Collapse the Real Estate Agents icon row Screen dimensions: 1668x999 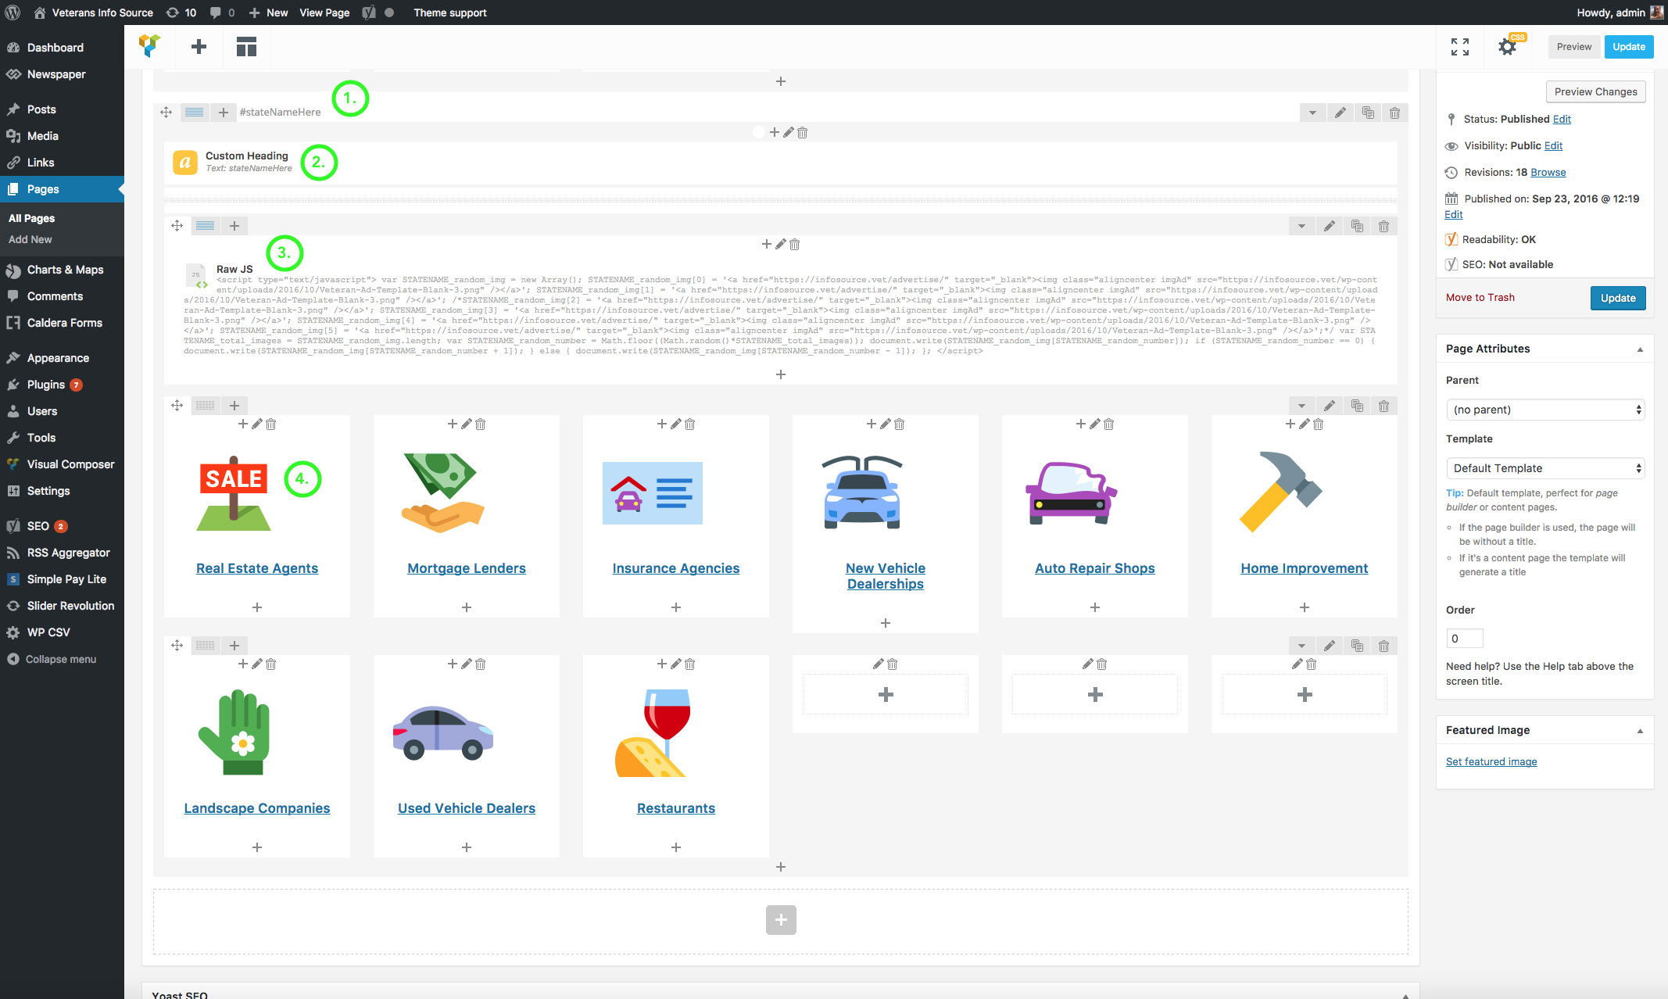click(x=1301, y=406)
